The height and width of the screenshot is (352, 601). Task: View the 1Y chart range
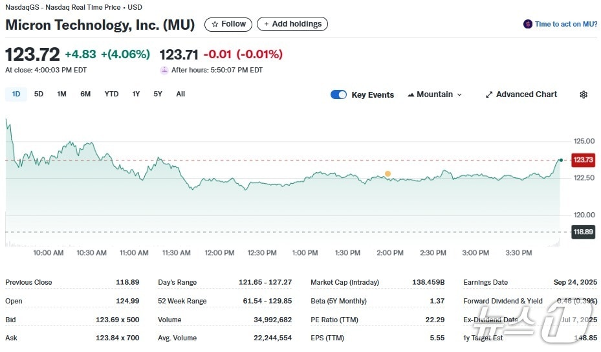point(136,94)
